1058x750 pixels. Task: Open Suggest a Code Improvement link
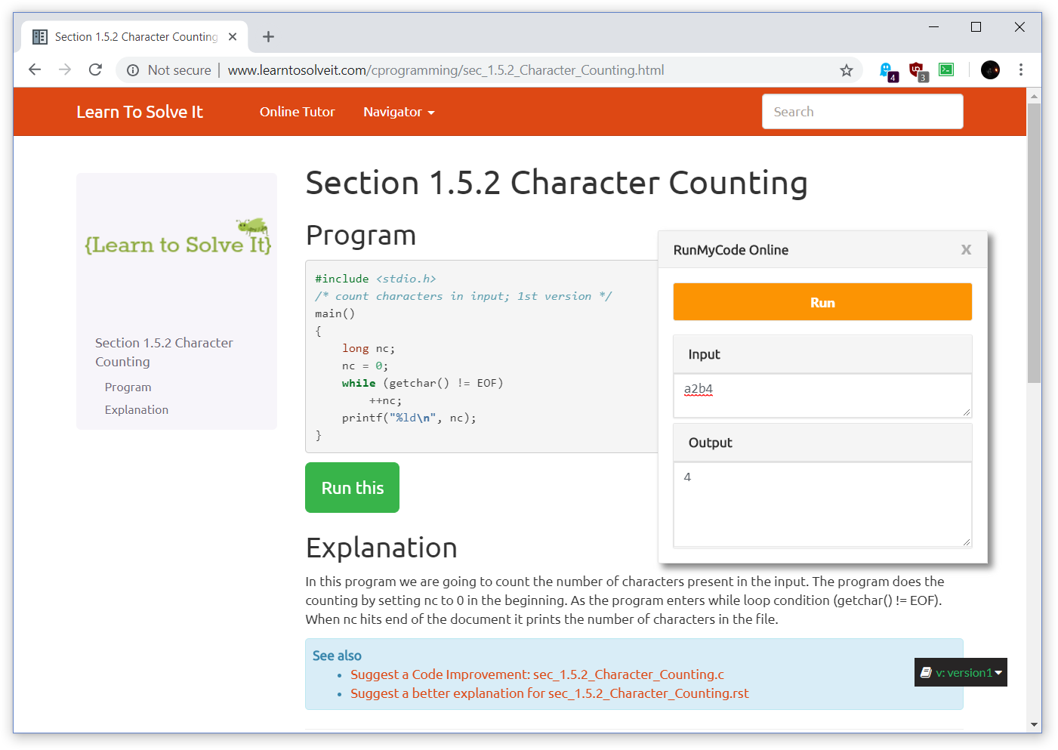537,674
